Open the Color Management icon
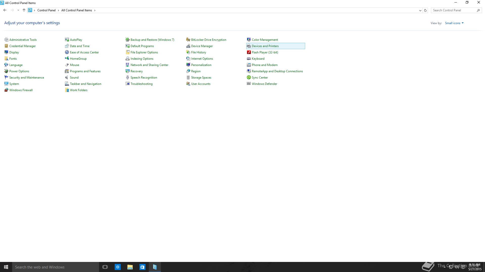The image size is (485, 272). [x=249, y=40]
